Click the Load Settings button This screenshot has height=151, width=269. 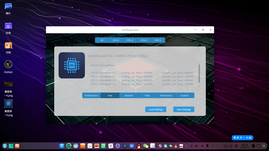[156, 109]
